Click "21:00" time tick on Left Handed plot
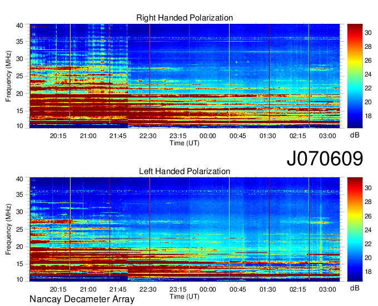The width and height of the screenshot is (378, 306). [x=88, y=289]
